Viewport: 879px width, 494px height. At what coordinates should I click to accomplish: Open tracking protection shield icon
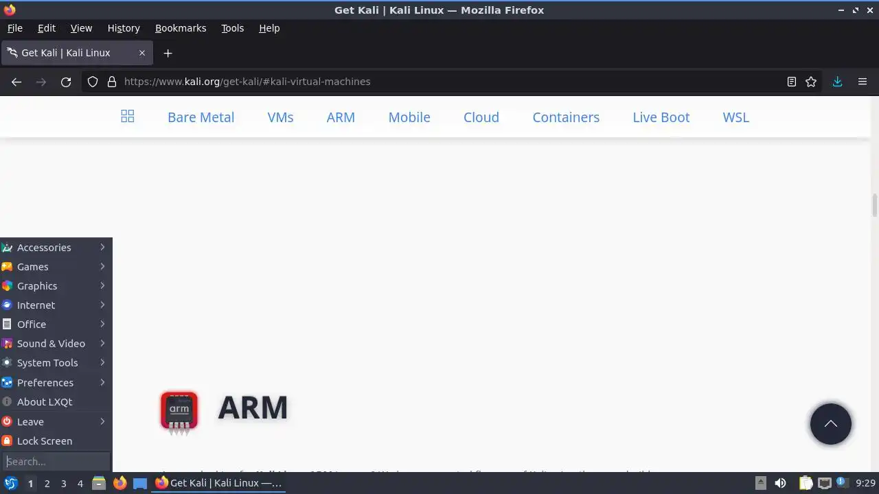tap(93, 82)
